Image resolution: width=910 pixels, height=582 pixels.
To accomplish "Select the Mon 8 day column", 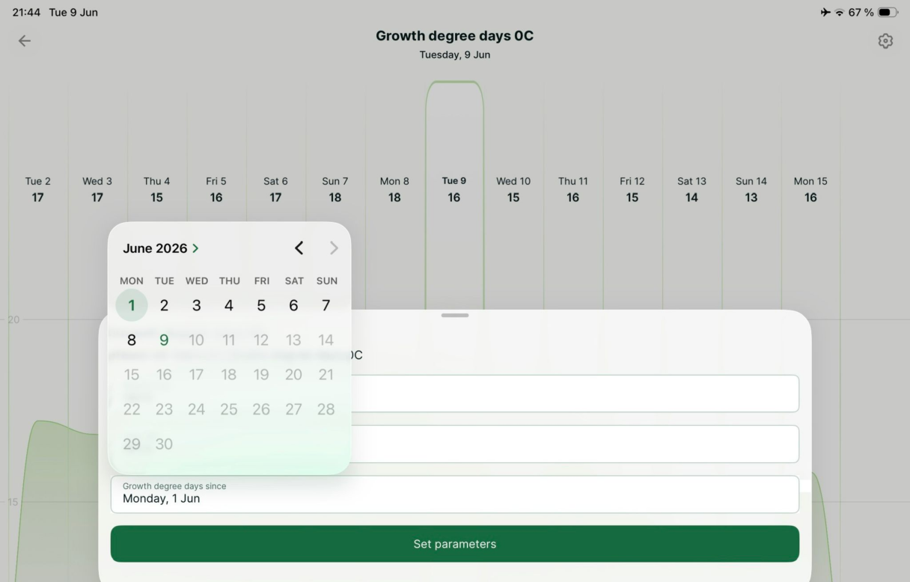I will (394, 190).
